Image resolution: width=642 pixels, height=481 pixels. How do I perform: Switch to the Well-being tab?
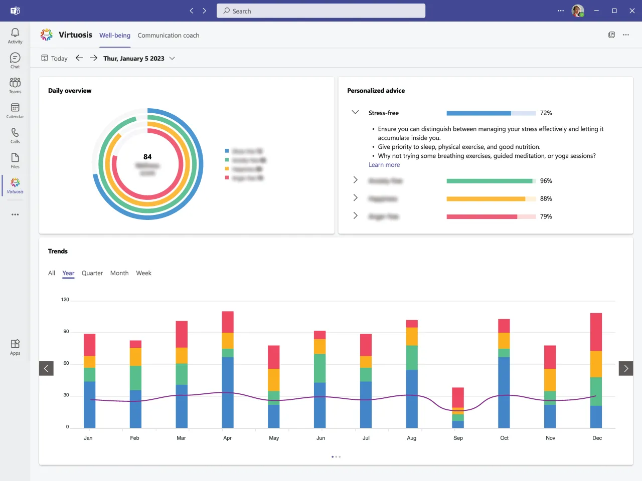[115, 35]
